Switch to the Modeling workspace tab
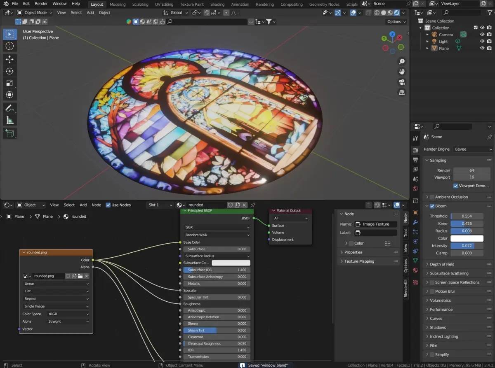Screen dimensions: 495x368 (x=118, y=5)
